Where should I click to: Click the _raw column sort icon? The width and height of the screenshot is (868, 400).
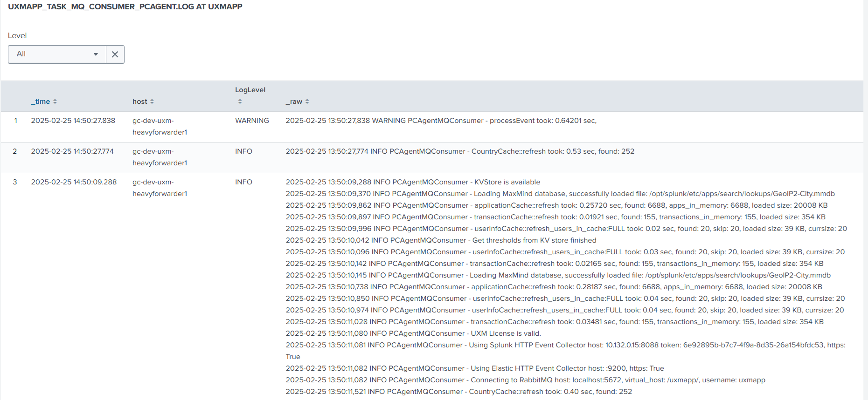(x=307, y=102)
